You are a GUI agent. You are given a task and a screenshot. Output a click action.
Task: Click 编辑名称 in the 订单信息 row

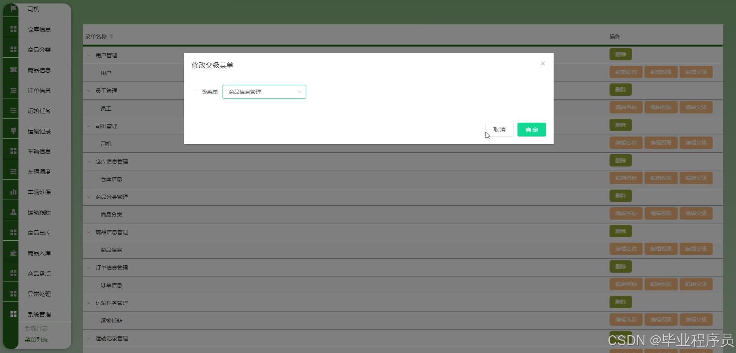coord(626,284)
